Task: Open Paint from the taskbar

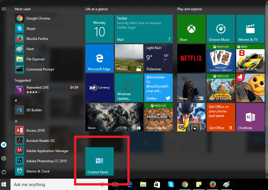Action: tap(226, 184)
